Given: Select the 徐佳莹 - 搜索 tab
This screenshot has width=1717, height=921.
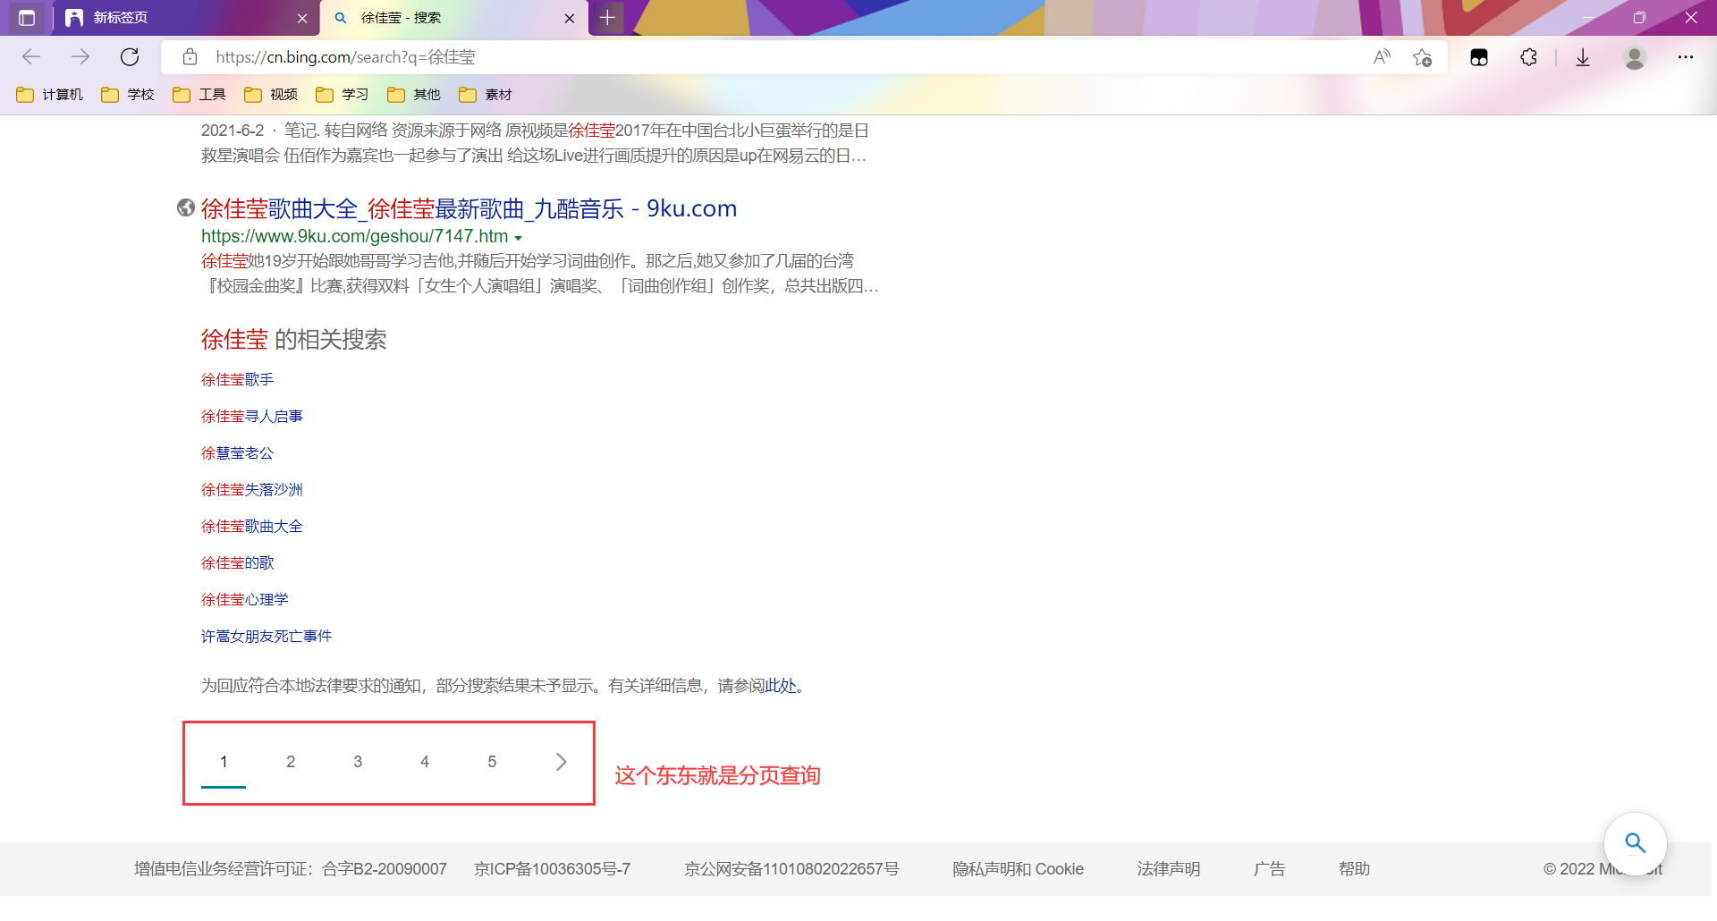Looking at the screenshot, I should point(454,18).
